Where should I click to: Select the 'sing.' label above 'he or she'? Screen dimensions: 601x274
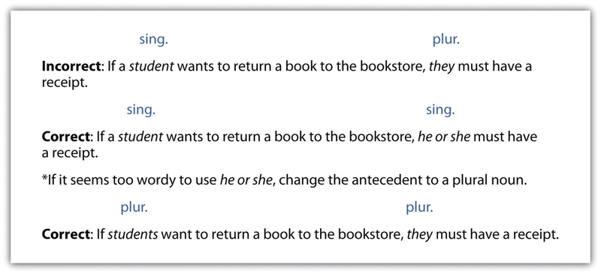click(x=440, y=110)
